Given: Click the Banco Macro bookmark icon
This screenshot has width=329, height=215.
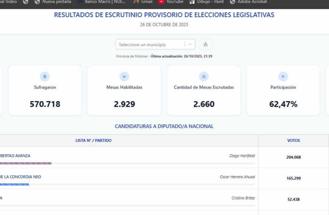Looking at the screenshot, I should pyautogui.click(x=80, y=2).
